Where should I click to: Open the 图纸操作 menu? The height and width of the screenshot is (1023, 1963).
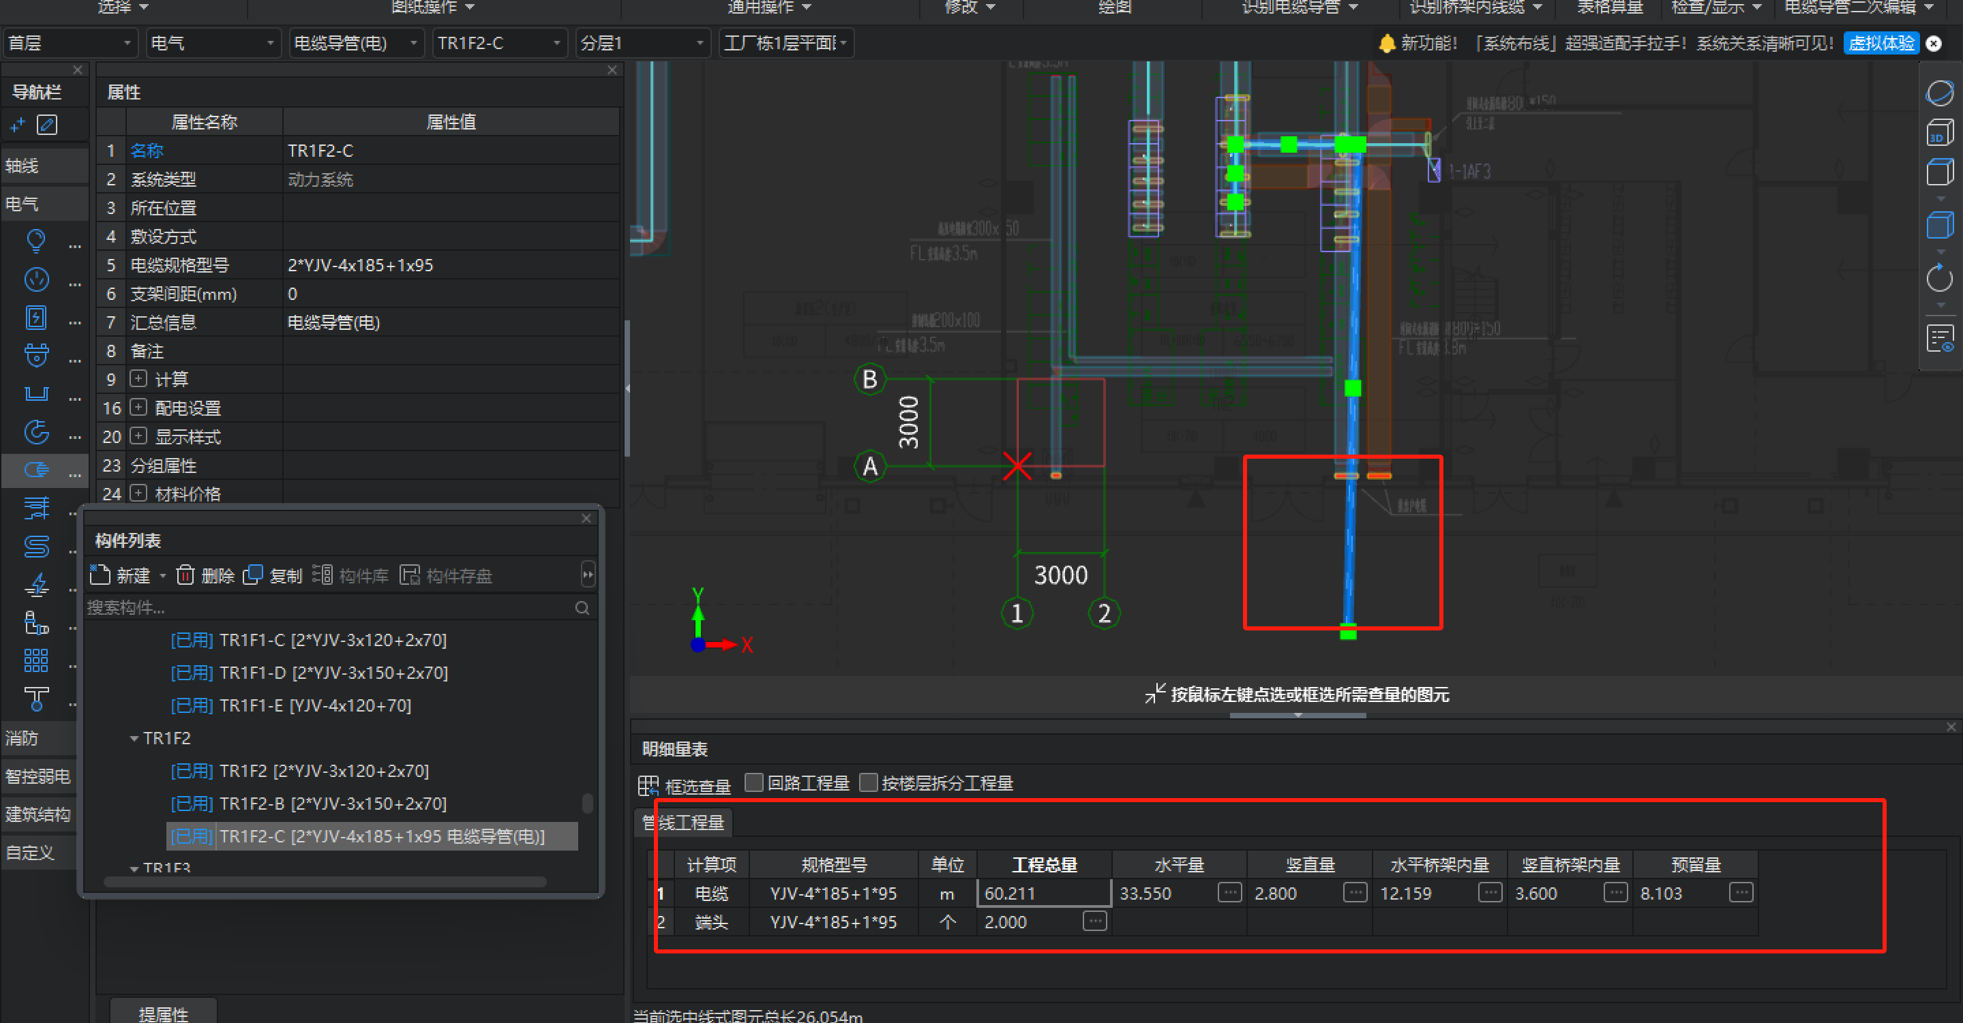[x=432, y=7]
